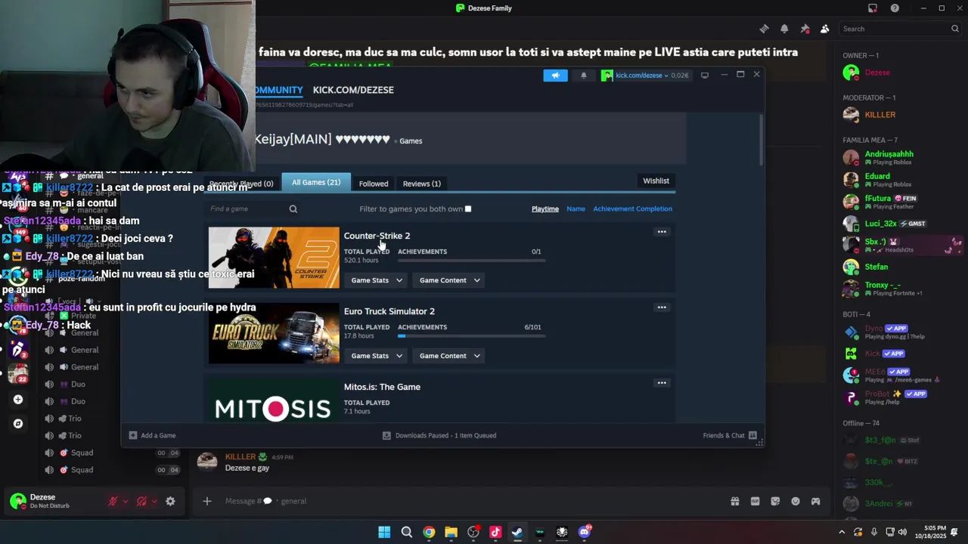Open Discord gift icon
The image size is (968, 544).
pos(734,501)
